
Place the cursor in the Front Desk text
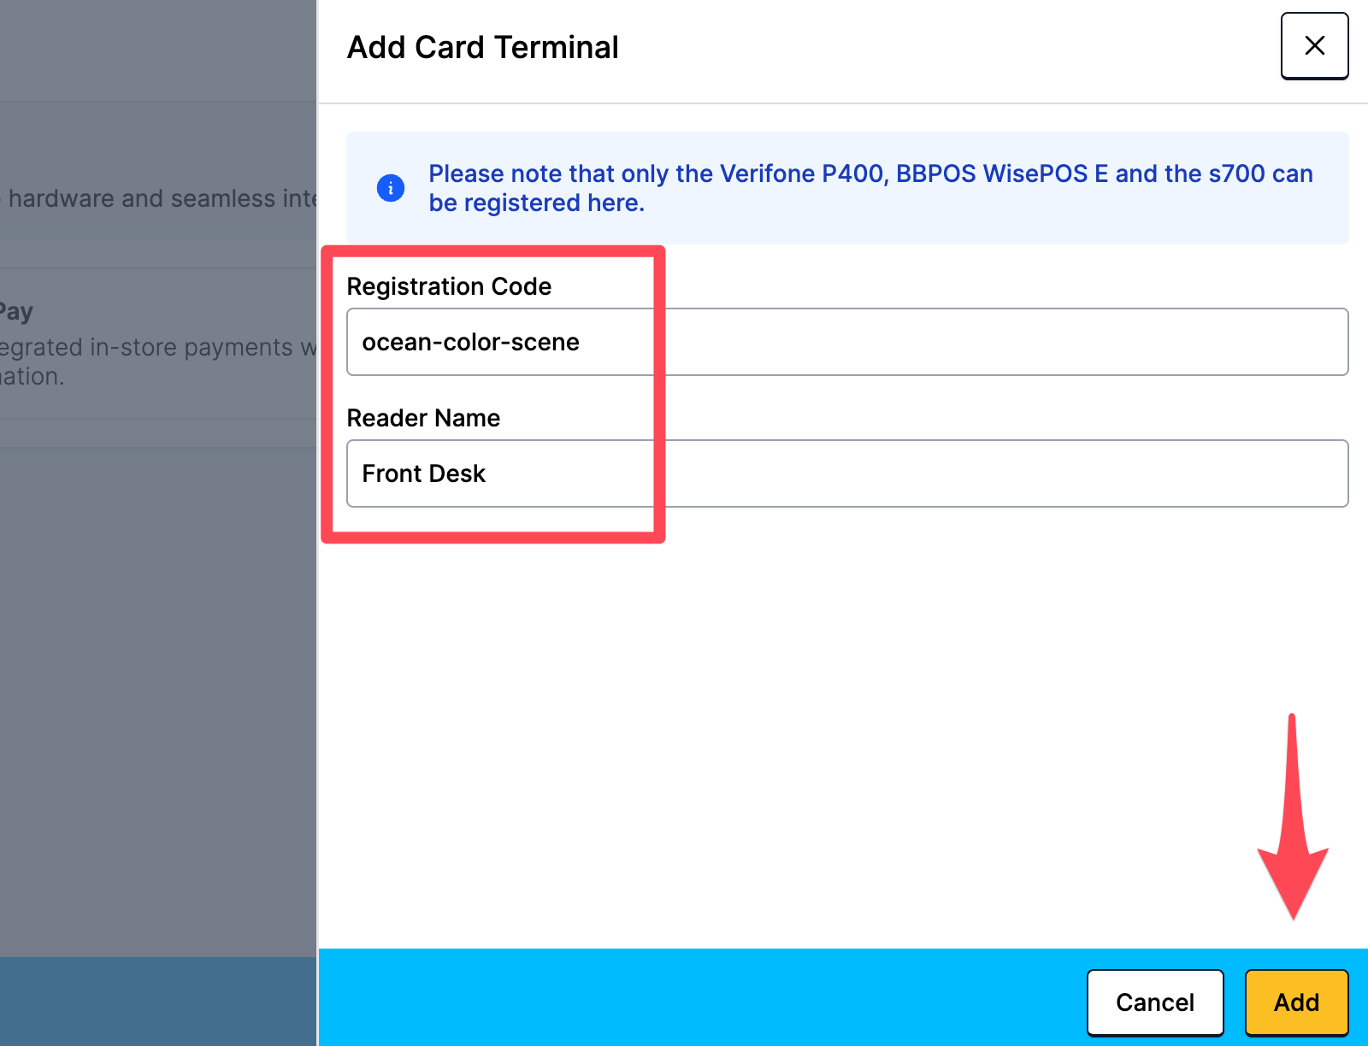click(423, 473)
